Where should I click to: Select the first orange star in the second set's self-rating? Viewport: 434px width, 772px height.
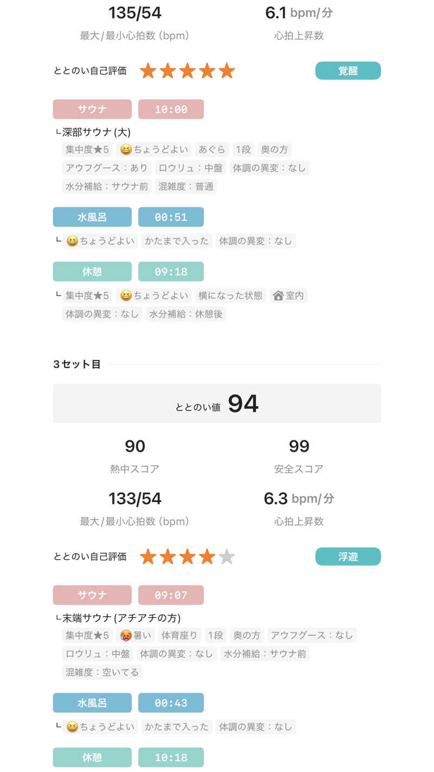coord(148,71)
